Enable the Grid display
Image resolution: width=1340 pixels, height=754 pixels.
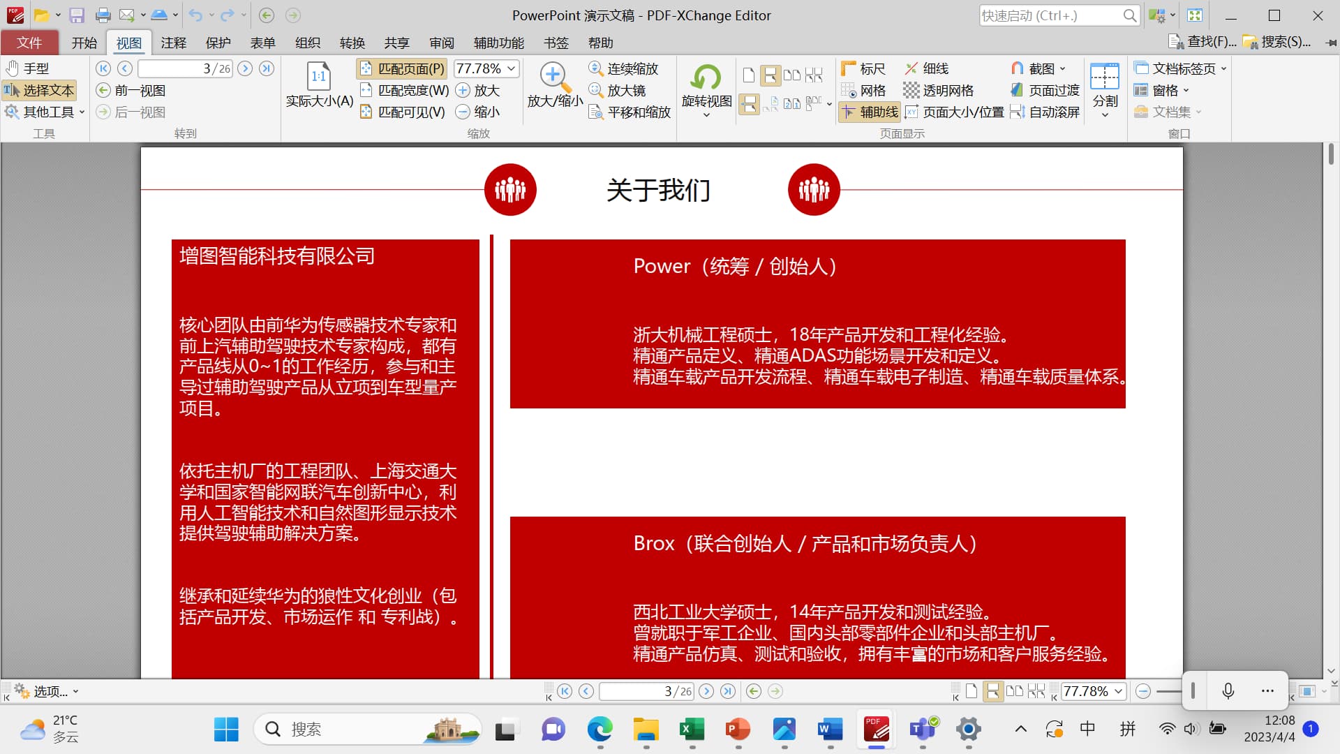coord(864,91)
